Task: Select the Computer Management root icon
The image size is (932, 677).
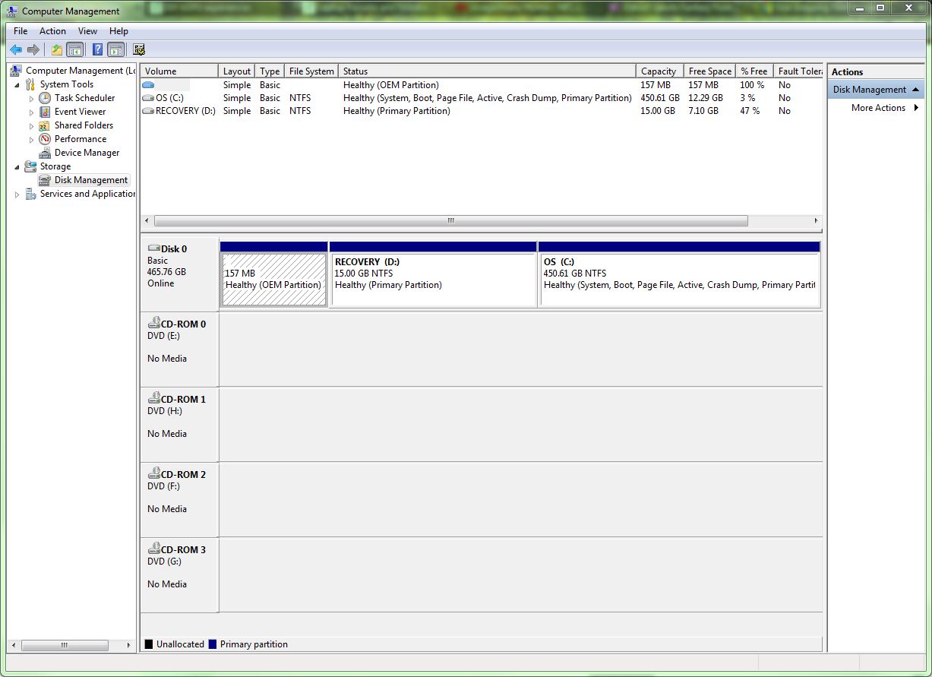Action: pos(16,71)
